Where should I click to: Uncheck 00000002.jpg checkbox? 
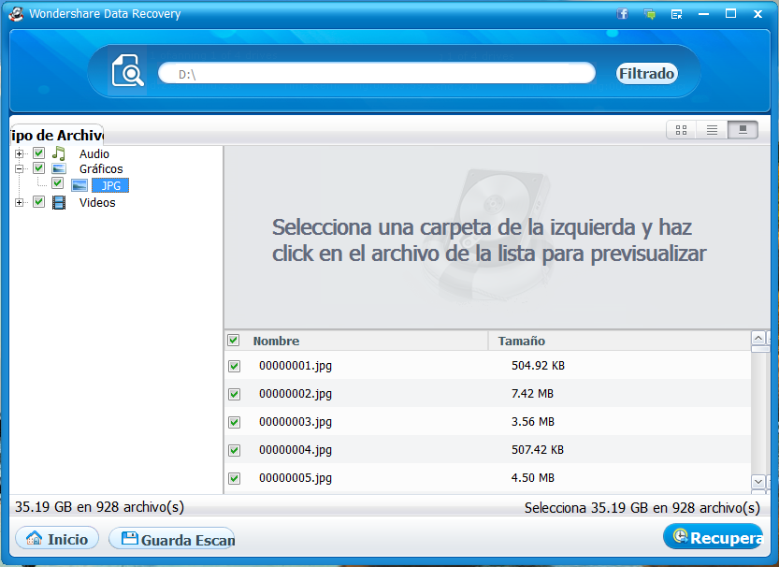coord(234,394)
